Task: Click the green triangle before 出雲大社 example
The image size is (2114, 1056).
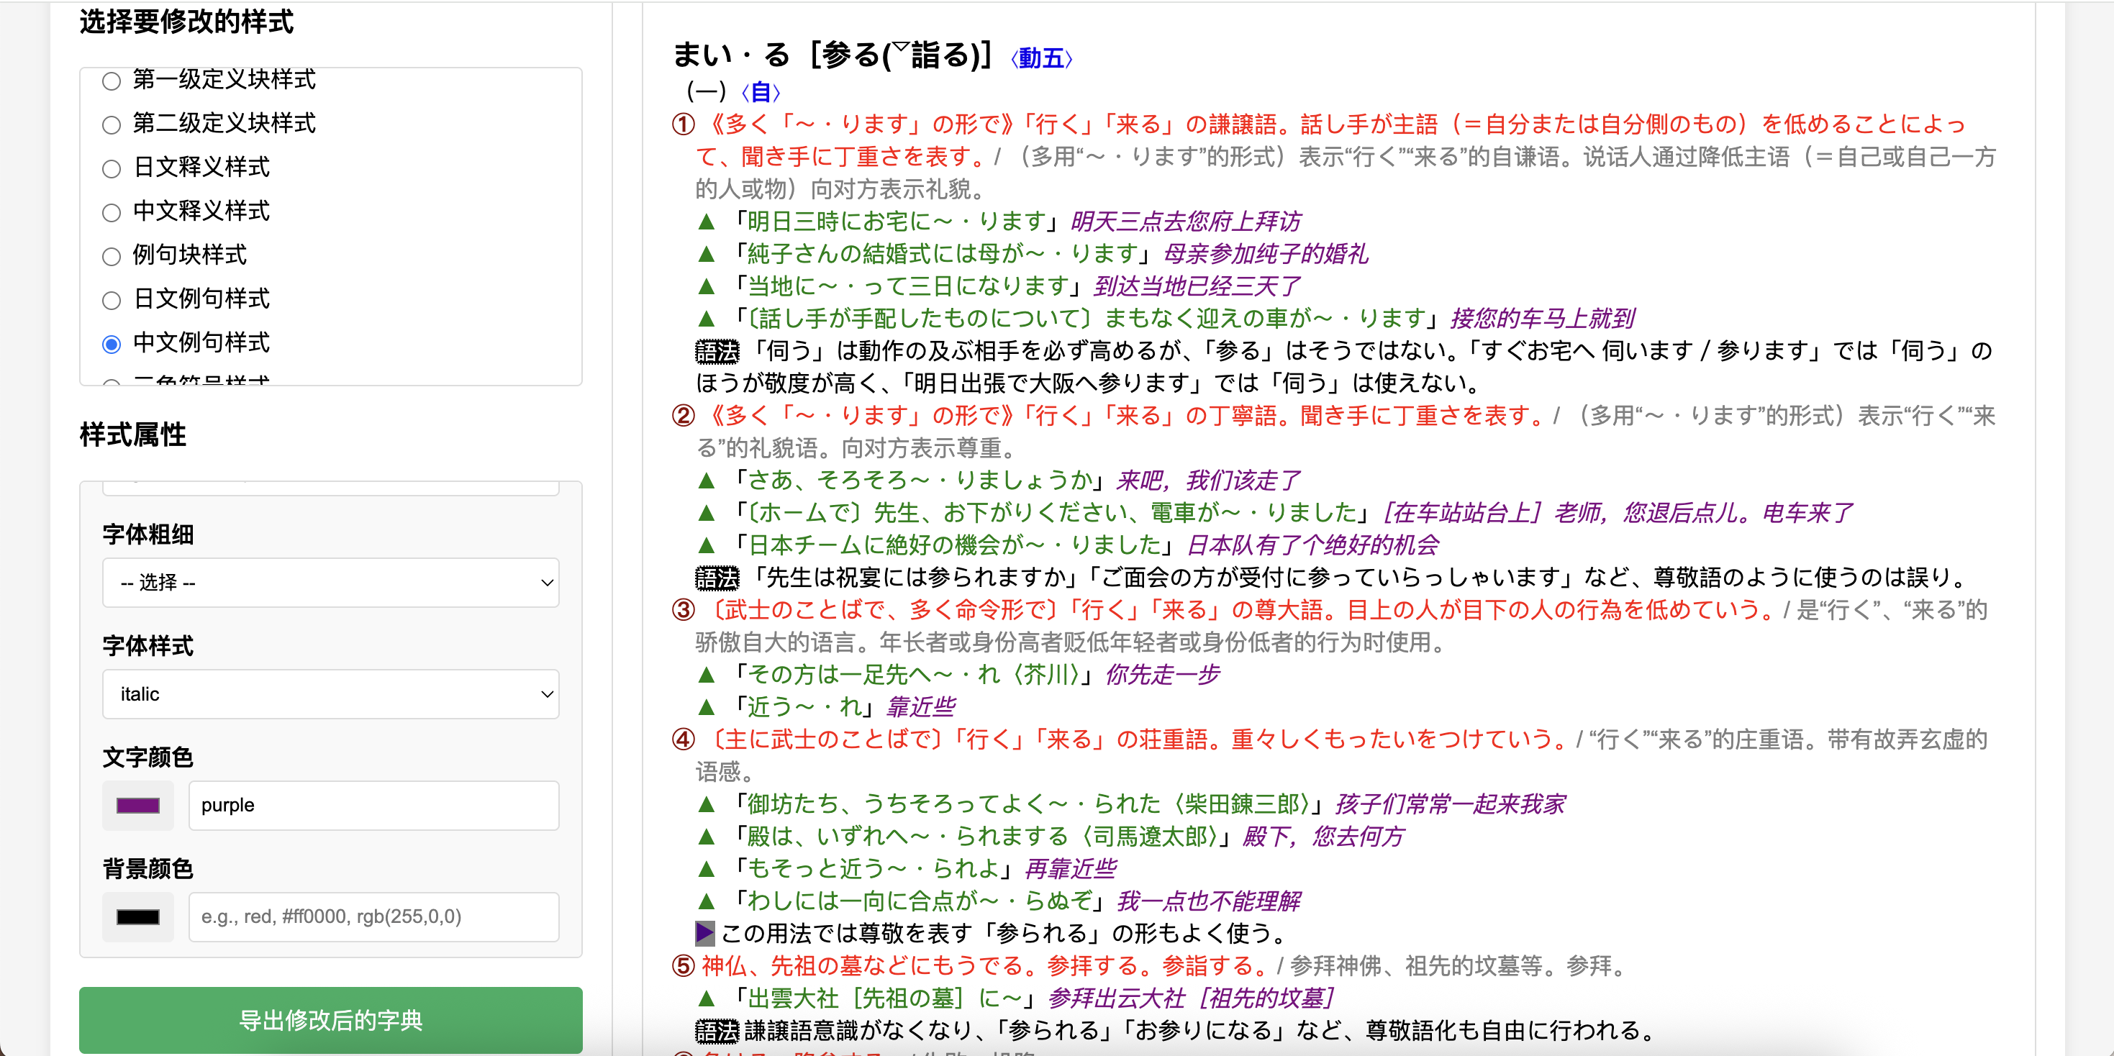Action: [x=706, y=999]
